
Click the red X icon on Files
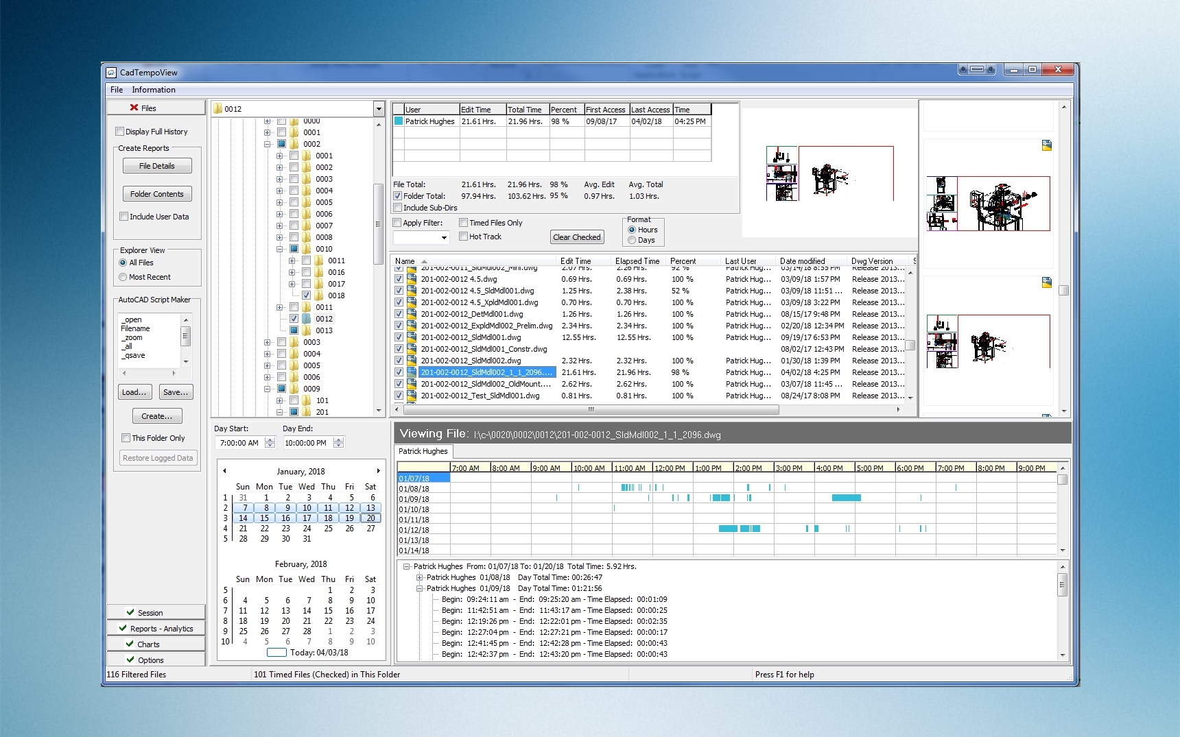click(x=134, y=108)
